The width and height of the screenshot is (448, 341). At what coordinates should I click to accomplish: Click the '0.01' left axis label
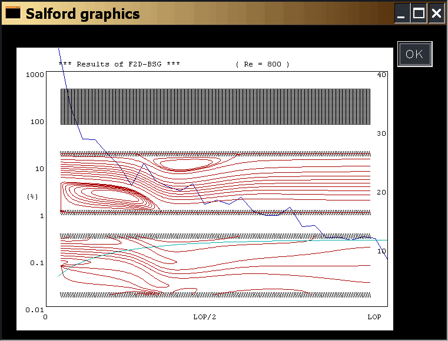(x=35, y=310)
